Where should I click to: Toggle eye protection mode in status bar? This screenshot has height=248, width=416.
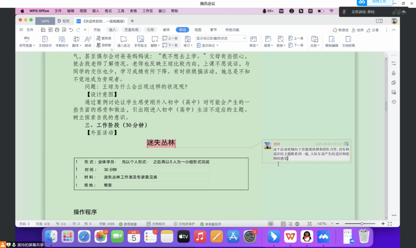[271, 224]
